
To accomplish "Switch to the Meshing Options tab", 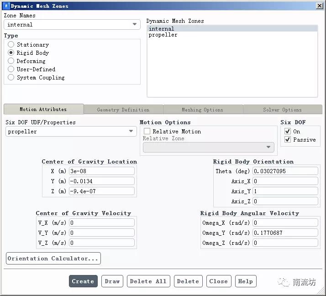I will point(203,110).
